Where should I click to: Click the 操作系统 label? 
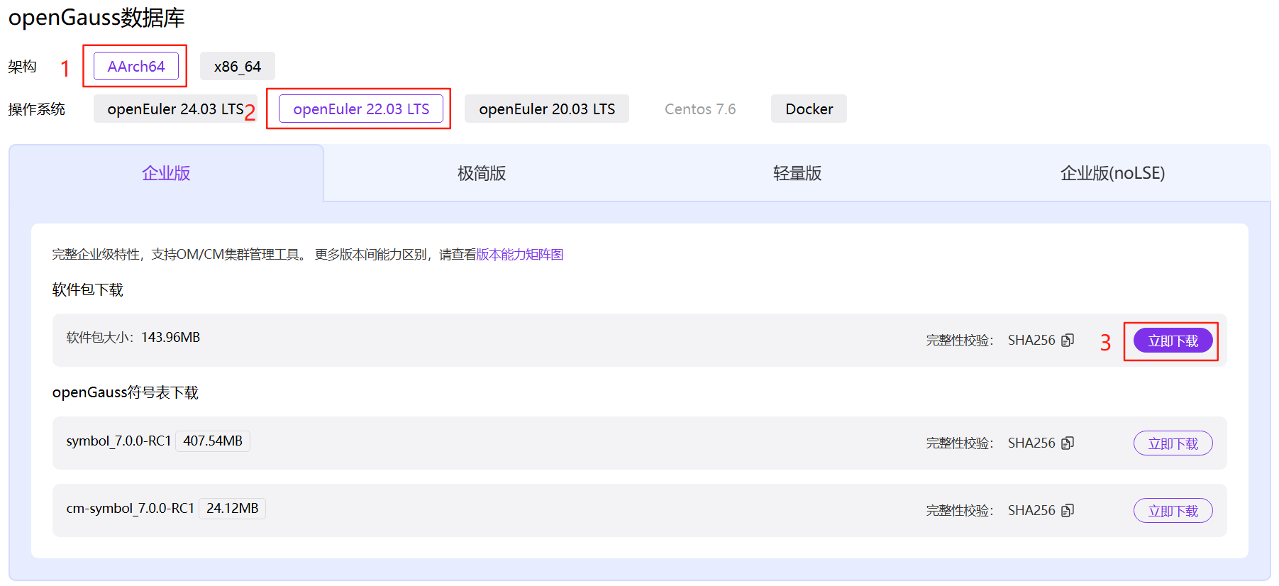[x=36, y=109]
